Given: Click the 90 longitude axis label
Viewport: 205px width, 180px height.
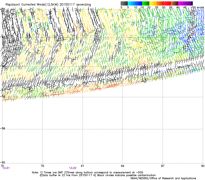Looking at the screenshot, I should [x=203, y=166].
